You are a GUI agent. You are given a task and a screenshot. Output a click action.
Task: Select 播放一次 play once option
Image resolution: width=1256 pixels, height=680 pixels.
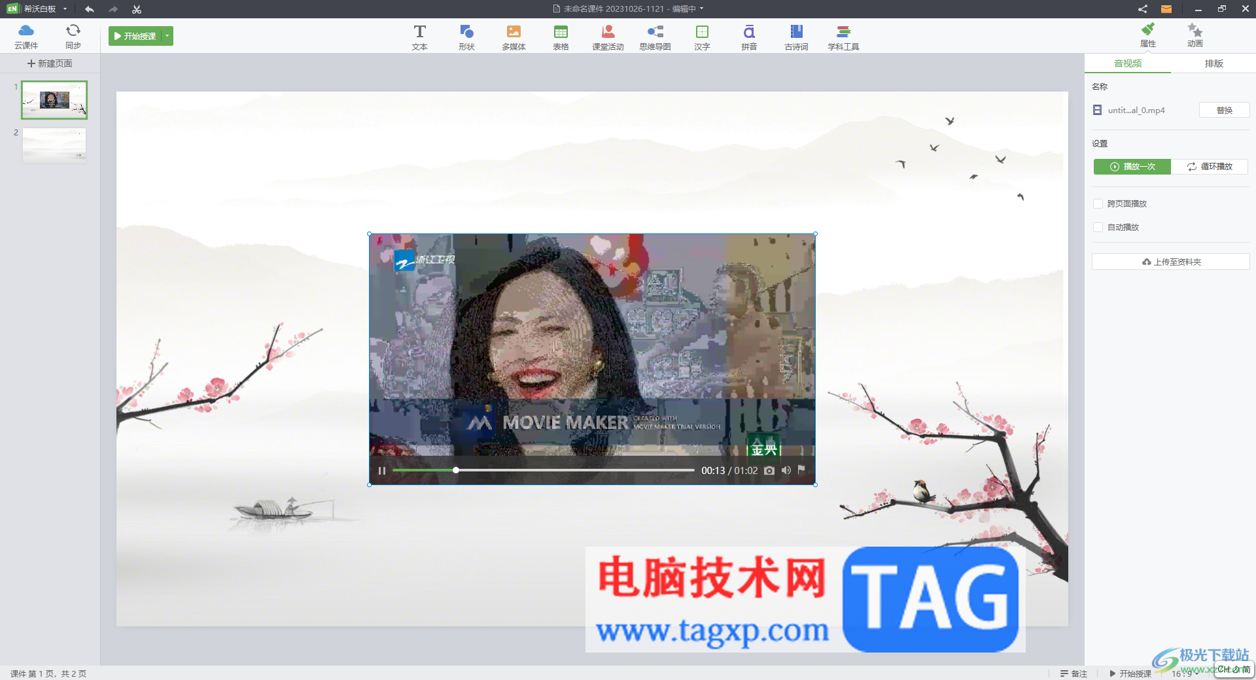[1132, 167]
